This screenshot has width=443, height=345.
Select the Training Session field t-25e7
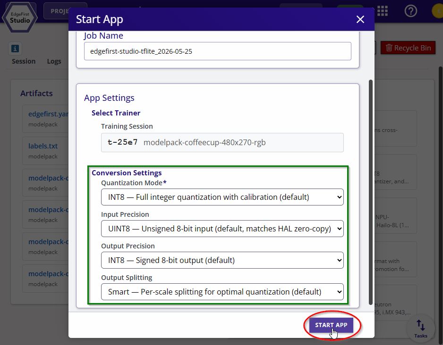click(x=222, y=142)
